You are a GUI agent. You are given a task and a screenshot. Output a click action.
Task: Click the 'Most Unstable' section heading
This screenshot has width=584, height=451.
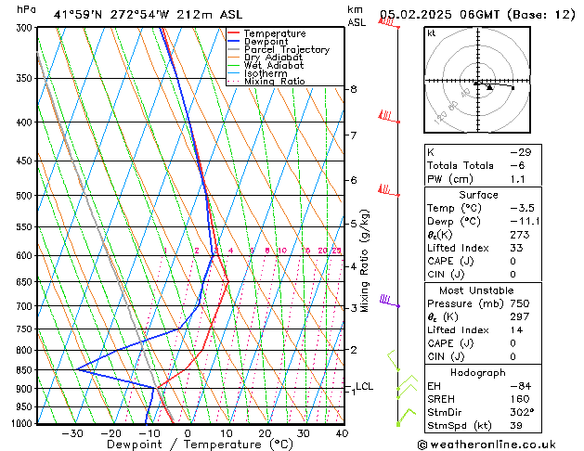click(476, 290)
